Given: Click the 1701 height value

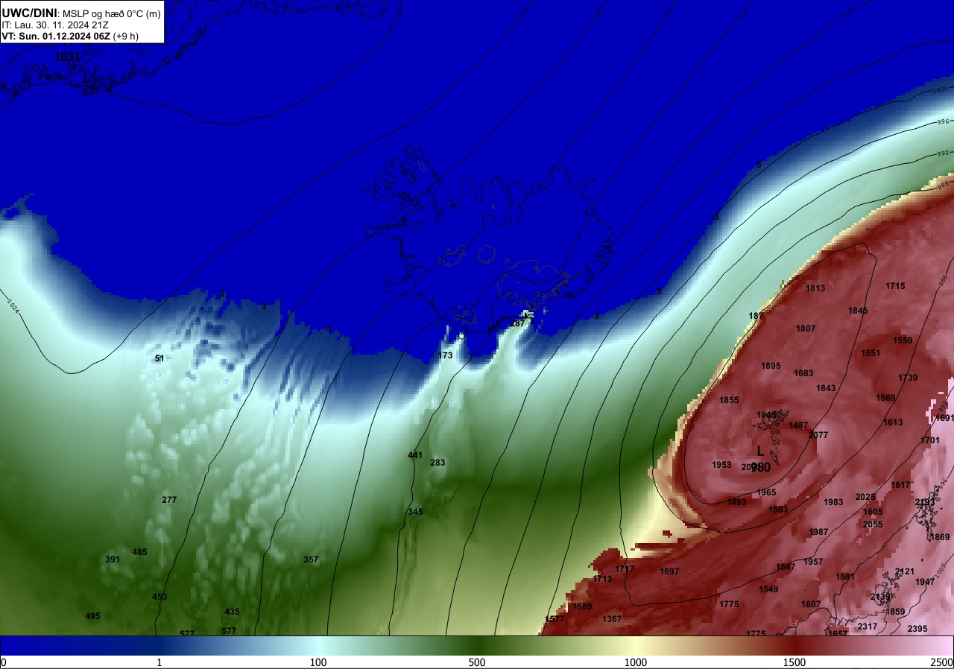Looking at the screenshot, I should [x=930, y=440].
